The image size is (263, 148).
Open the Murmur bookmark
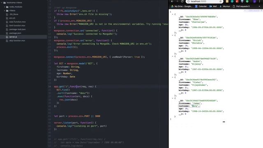pos(225,7)
